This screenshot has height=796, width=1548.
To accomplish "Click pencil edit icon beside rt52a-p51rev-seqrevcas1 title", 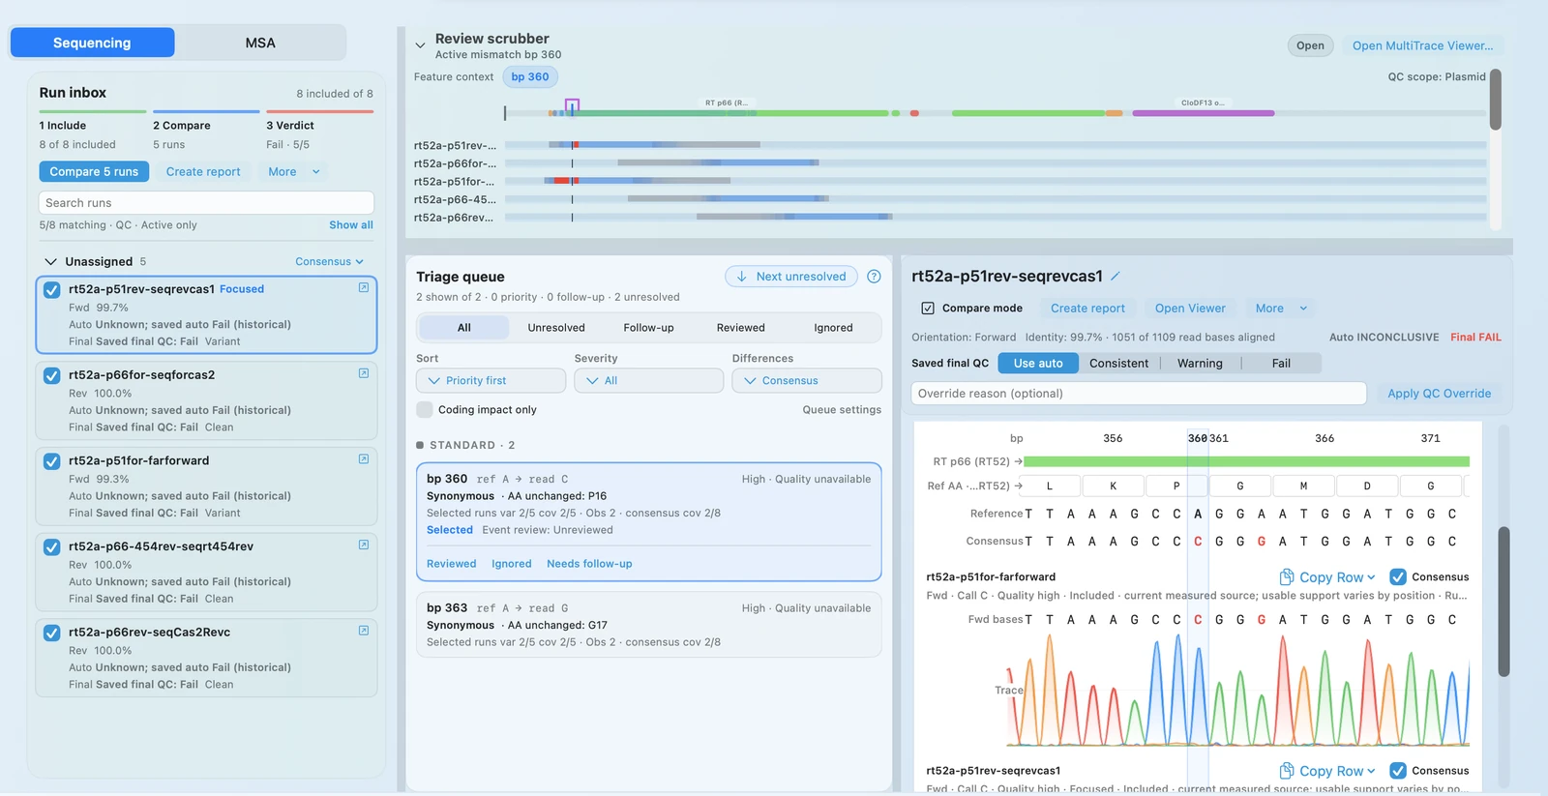I will (1116, 277).
